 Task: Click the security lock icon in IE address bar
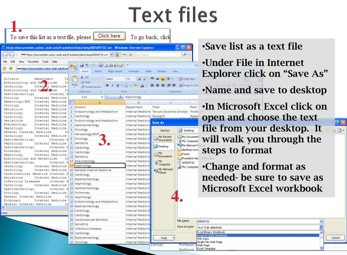pyautogui.click(x=117, y=54)
